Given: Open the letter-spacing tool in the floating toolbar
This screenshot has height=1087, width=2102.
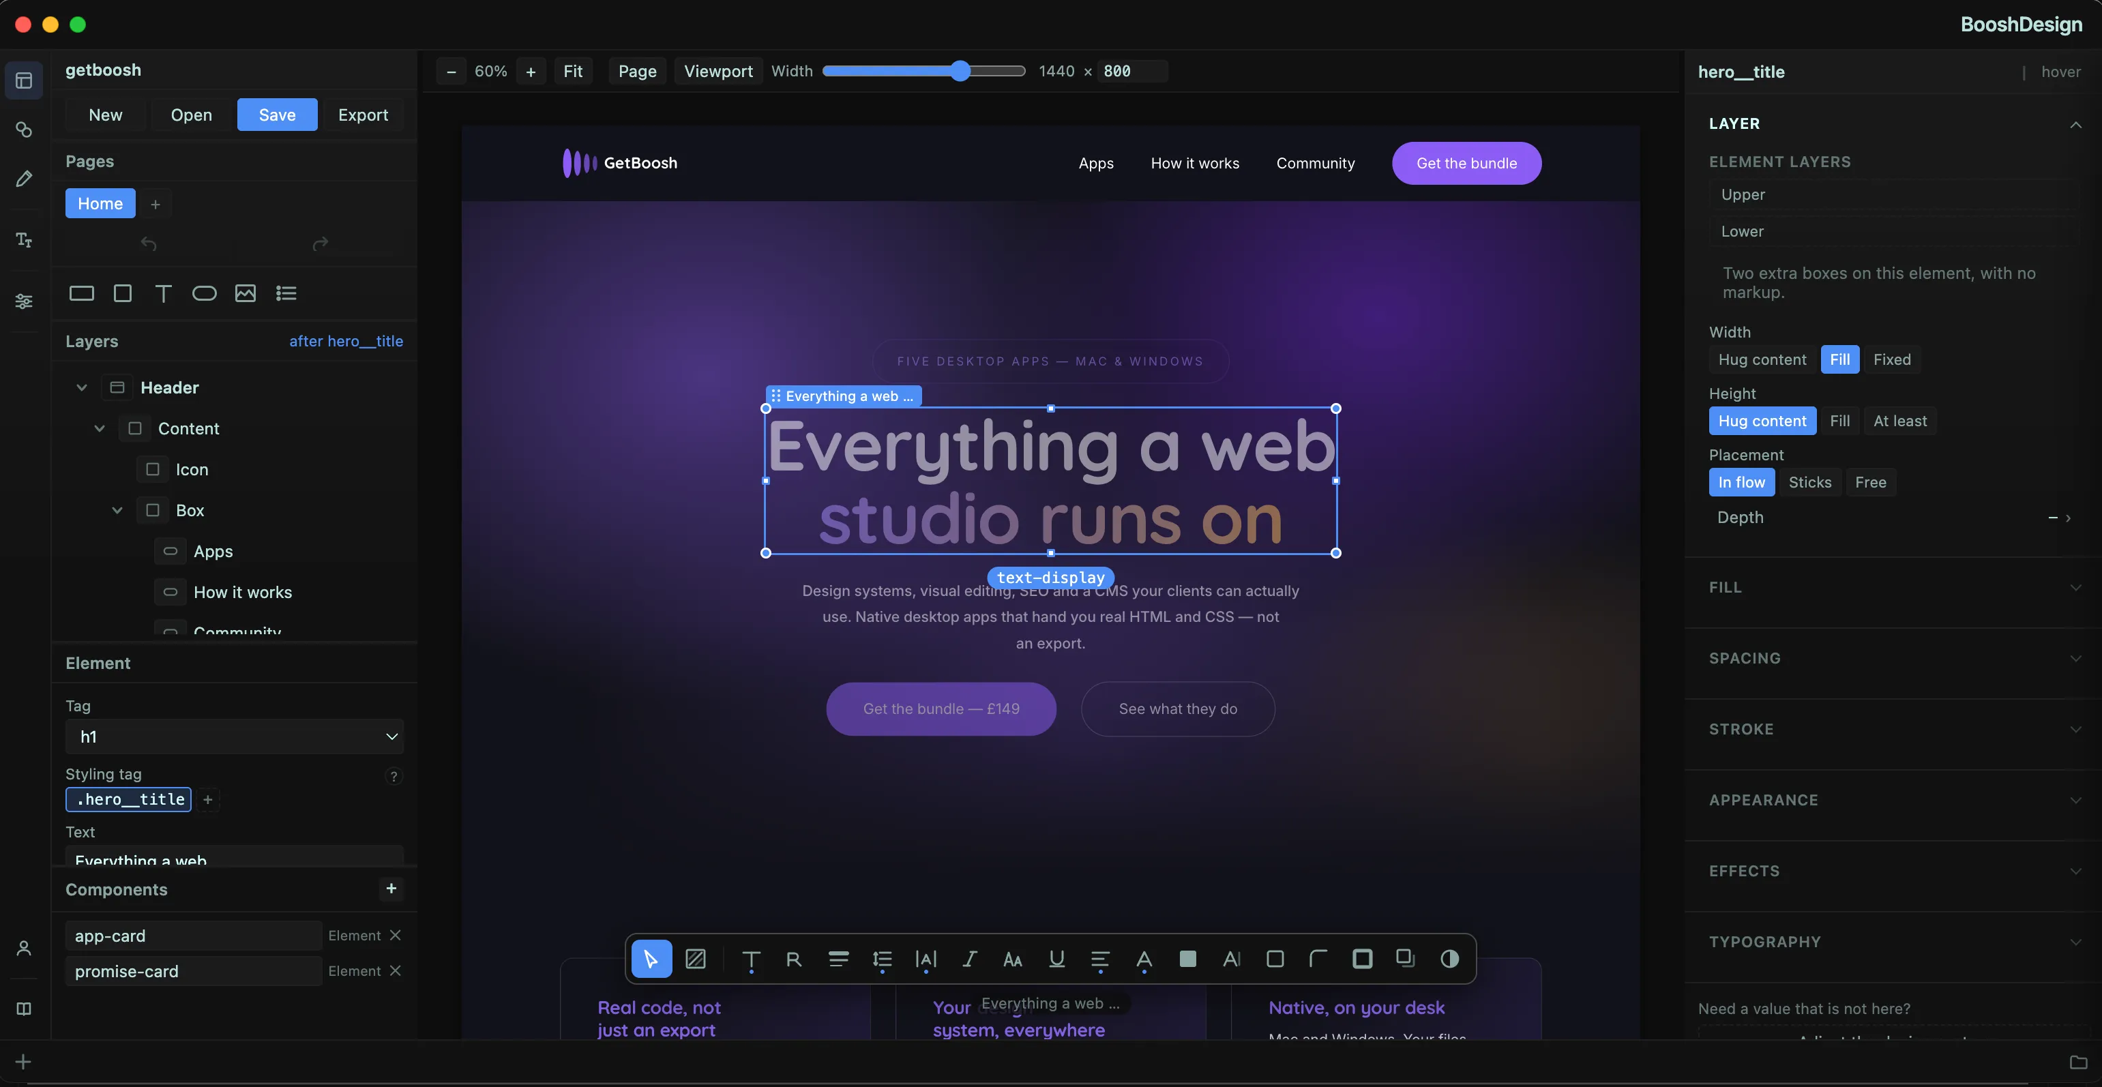Looking at the screenshot, I should coord(926,959).
